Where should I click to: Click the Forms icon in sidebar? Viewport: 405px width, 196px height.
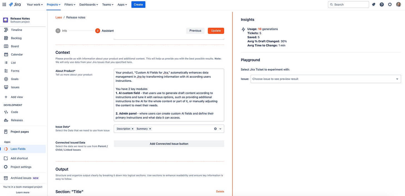click(x=6, y=71)
